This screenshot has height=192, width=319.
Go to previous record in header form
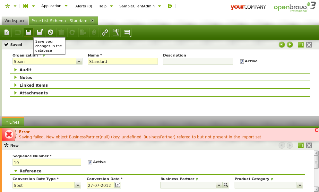coord(282,45)
